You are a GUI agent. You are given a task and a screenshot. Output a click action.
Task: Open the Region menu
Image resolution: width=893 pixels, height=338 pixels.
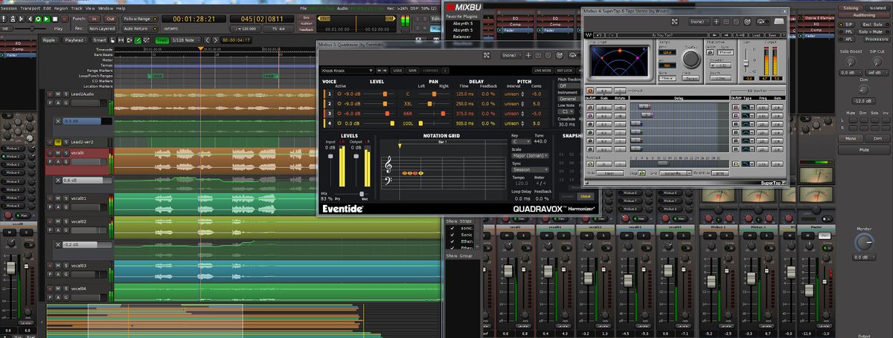pos(62,7)
